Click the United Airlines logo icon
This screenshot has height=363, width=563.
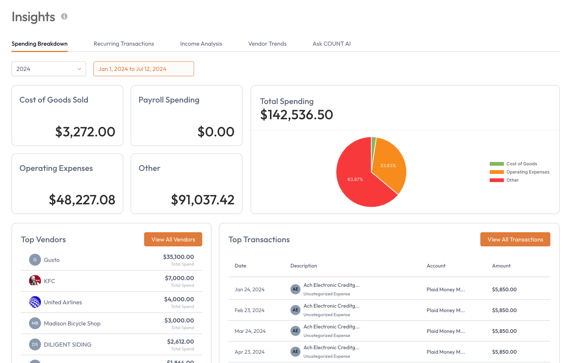click(35, 302)
